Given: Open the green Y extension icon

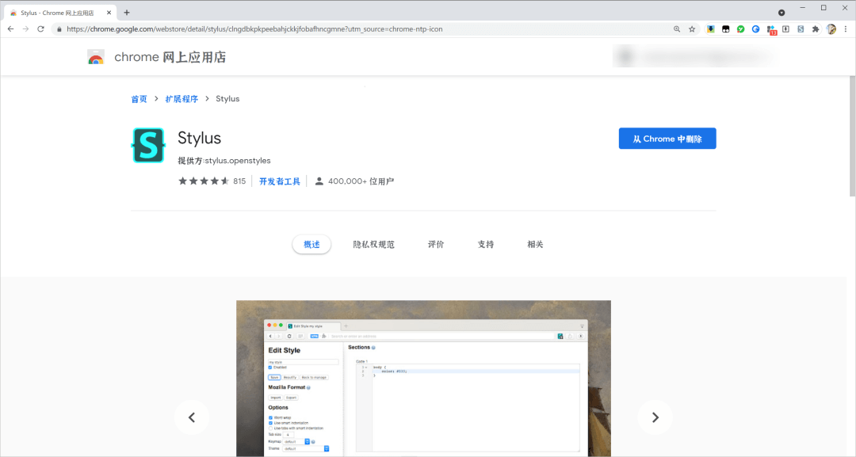Looking at the screenshot, I should (x=740, y=29).
